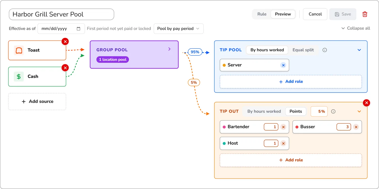Add role to the Tip Out
This screenshot has width=379, height=189.
pos(291,160)
